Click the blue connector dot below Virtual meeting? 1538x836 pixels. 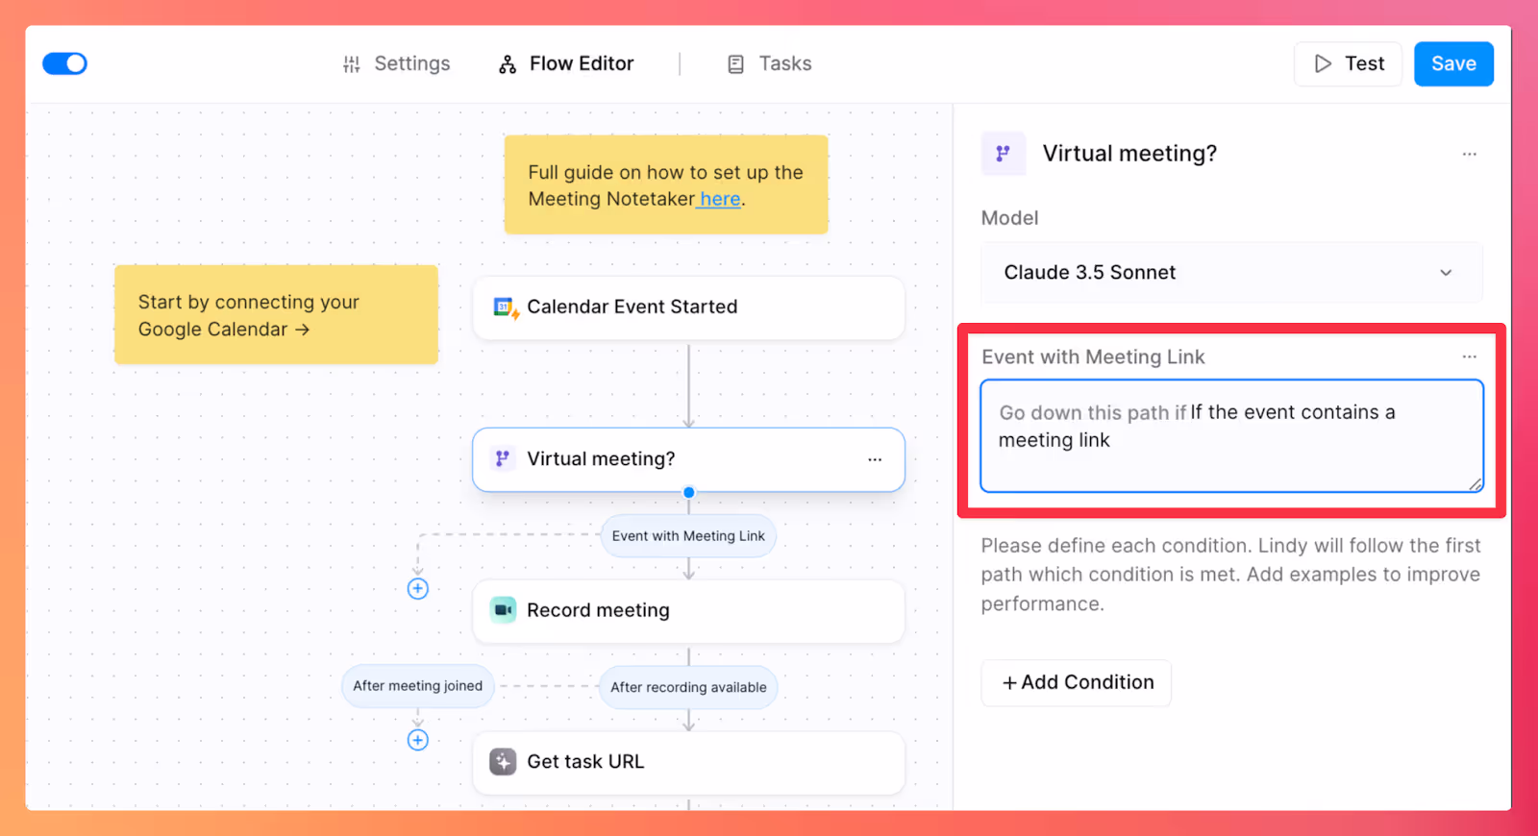pyautogui.click(x=689, y=492)
